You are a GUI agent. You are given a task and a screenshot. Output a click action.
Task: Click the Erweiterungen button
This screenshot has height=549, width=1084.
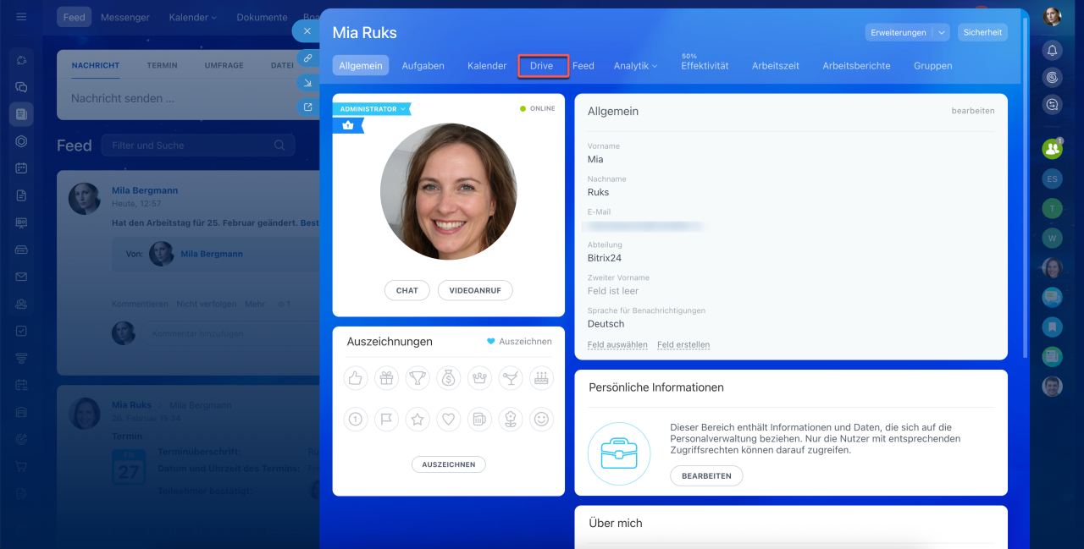pos(898,32)
